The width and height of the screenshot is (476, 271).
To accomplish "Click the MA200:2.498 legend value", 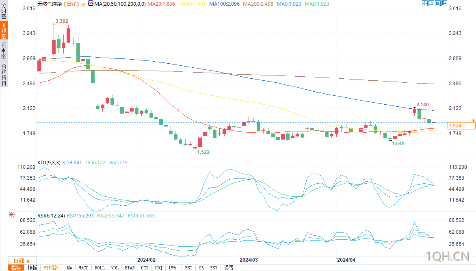I will (258, 4).
